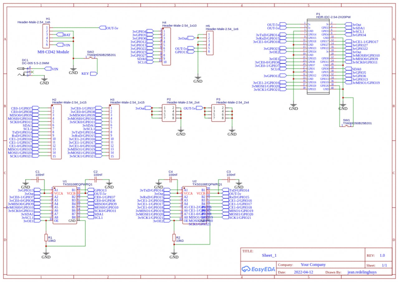Select the P1 HDR-IDC 2X20 connector body
Image resolution: width=399 pixels, height=282 pixels.
(318, 56)
